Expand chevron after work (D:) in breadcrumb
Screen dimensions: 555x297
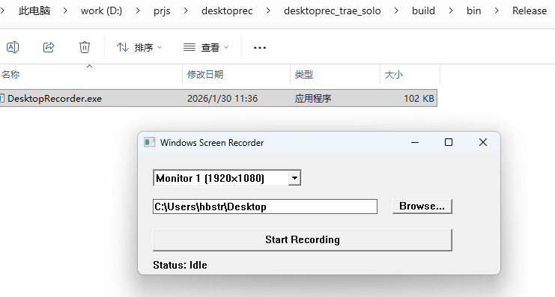point(138,11)
